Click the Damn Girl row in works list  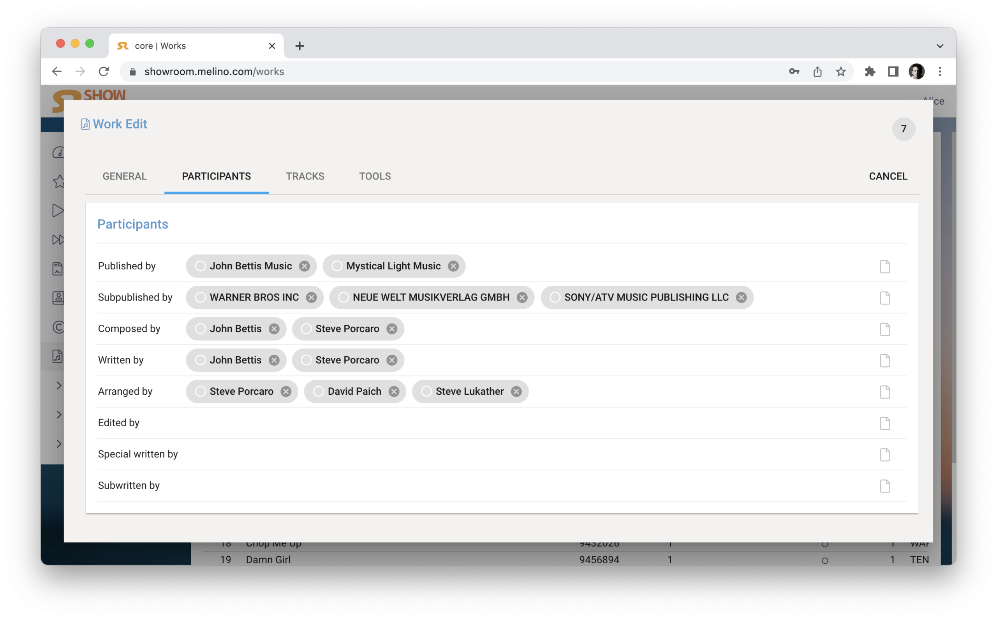(565, 560)
